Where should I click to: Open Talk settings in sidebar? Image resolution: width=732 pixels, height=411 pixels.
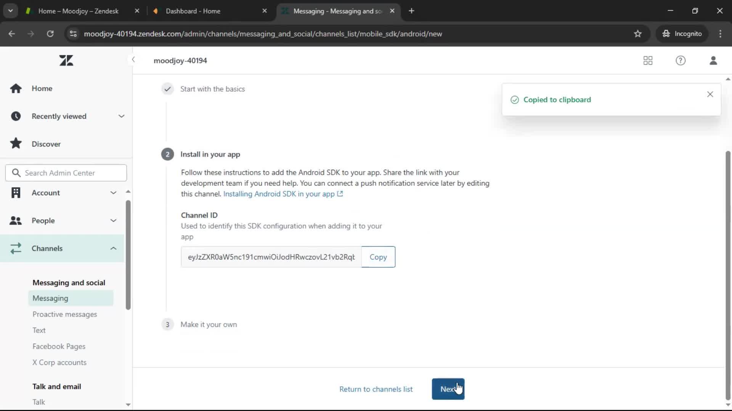point(39,402)
